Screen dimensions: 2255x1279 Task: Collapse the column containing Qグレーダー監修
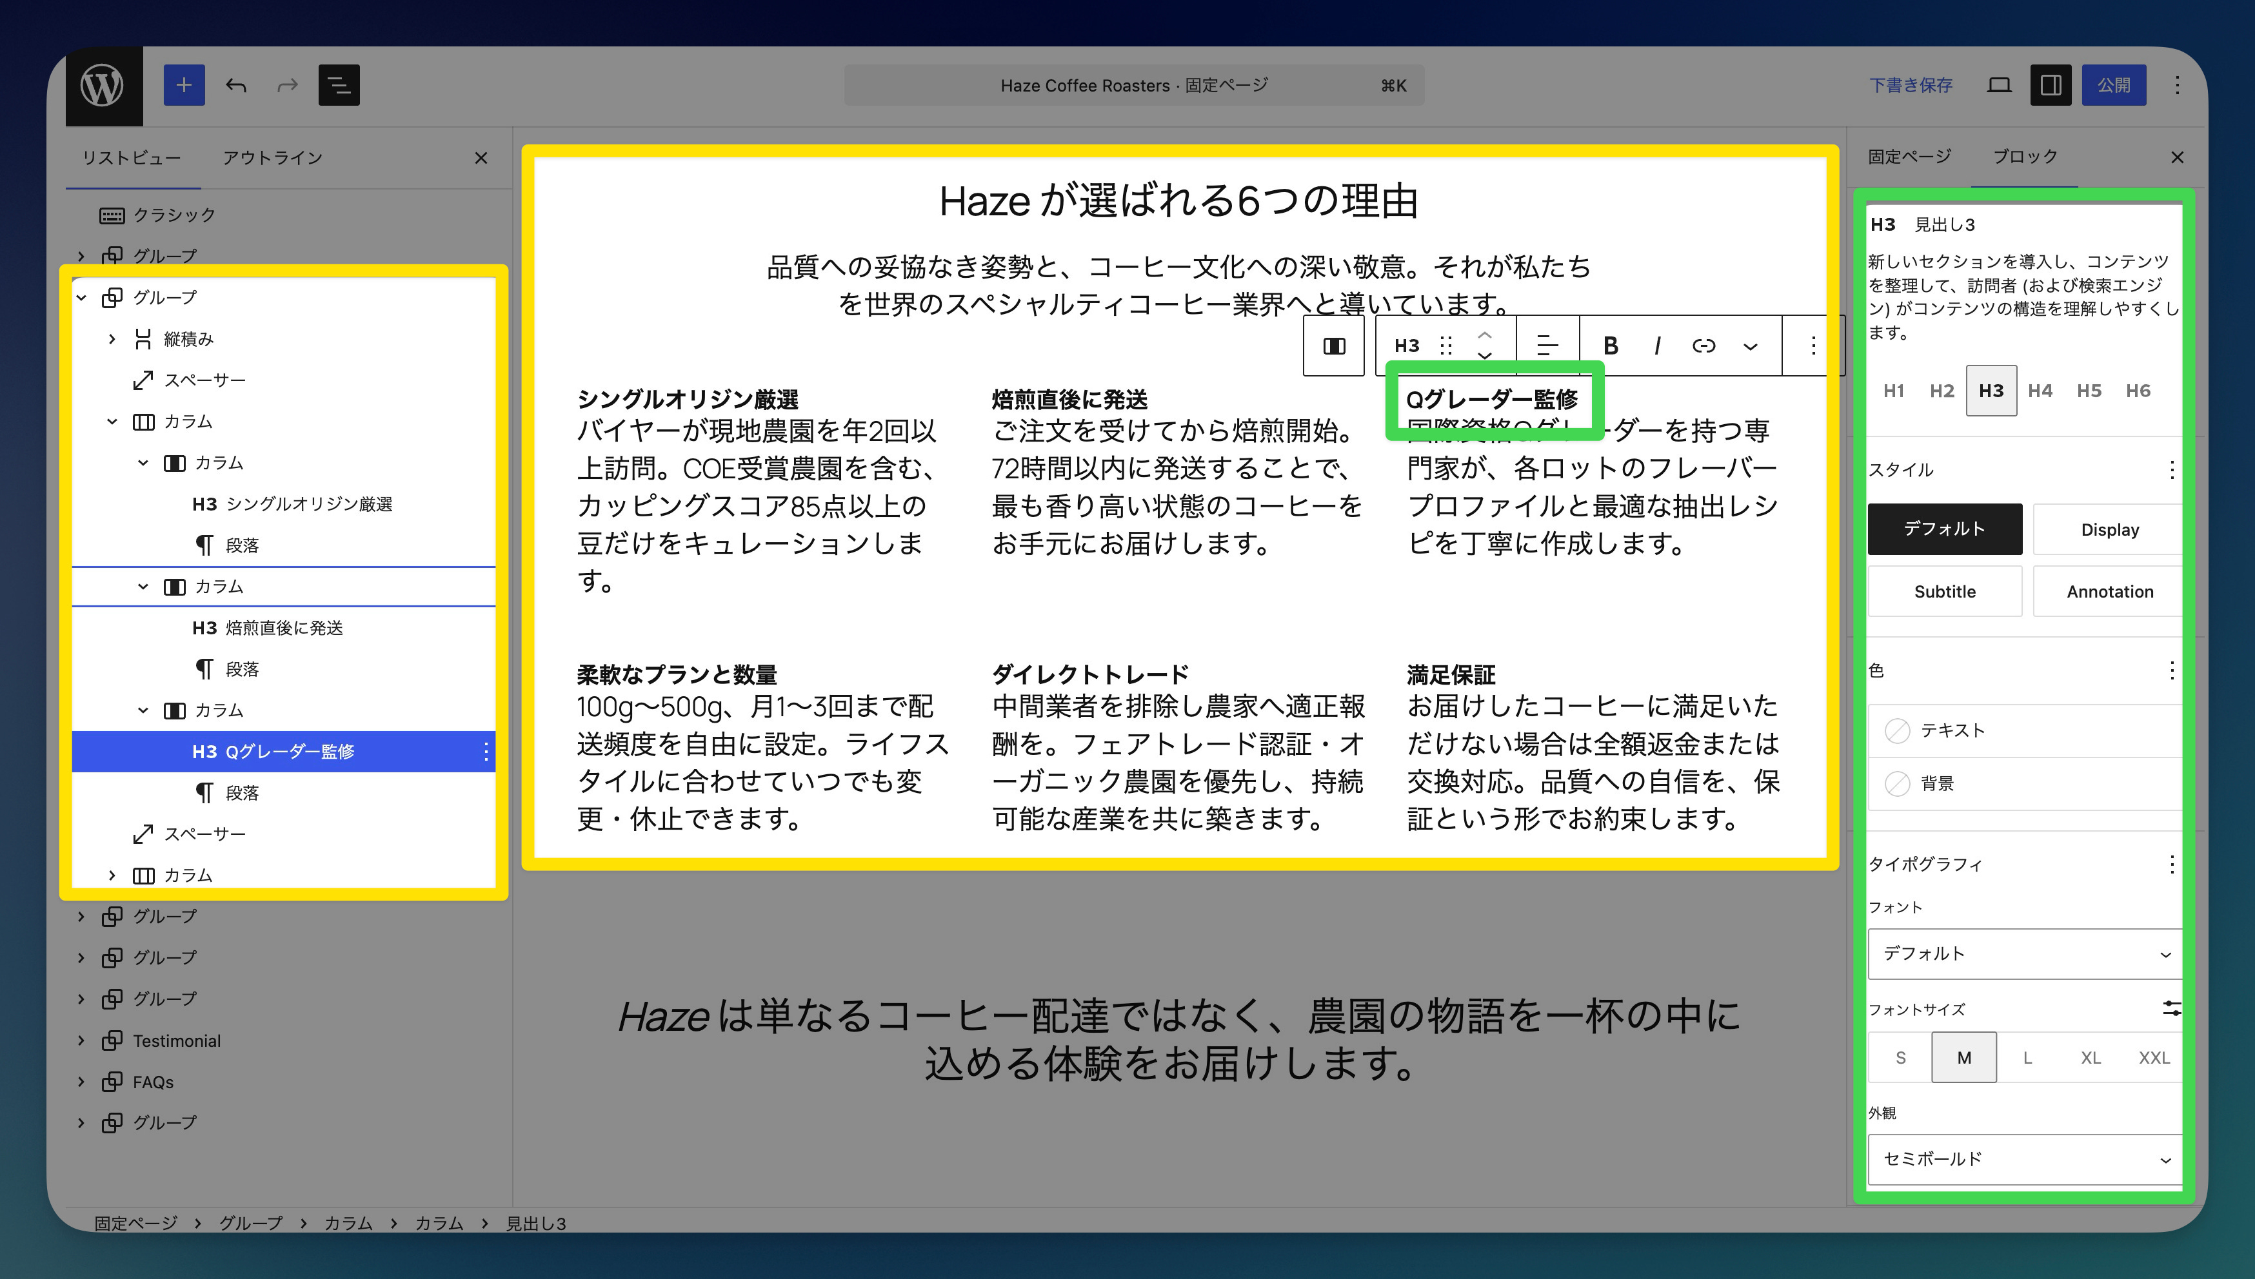pos(143,710)
